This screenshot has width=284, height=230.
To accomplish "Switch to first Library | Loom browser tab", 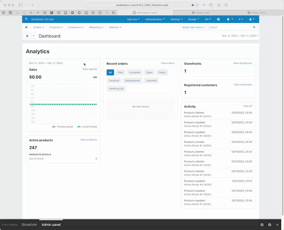I will [201, 13].
